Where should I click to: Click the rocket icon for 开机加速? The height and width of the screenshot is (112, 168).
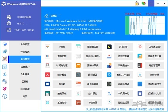[5, 51]
